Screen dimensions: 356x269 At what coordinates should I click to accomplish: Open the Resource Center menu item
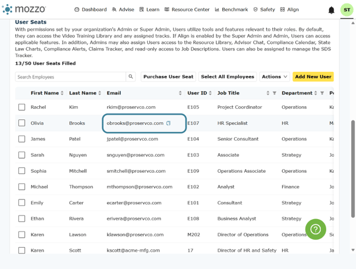[x=187, y=10]
